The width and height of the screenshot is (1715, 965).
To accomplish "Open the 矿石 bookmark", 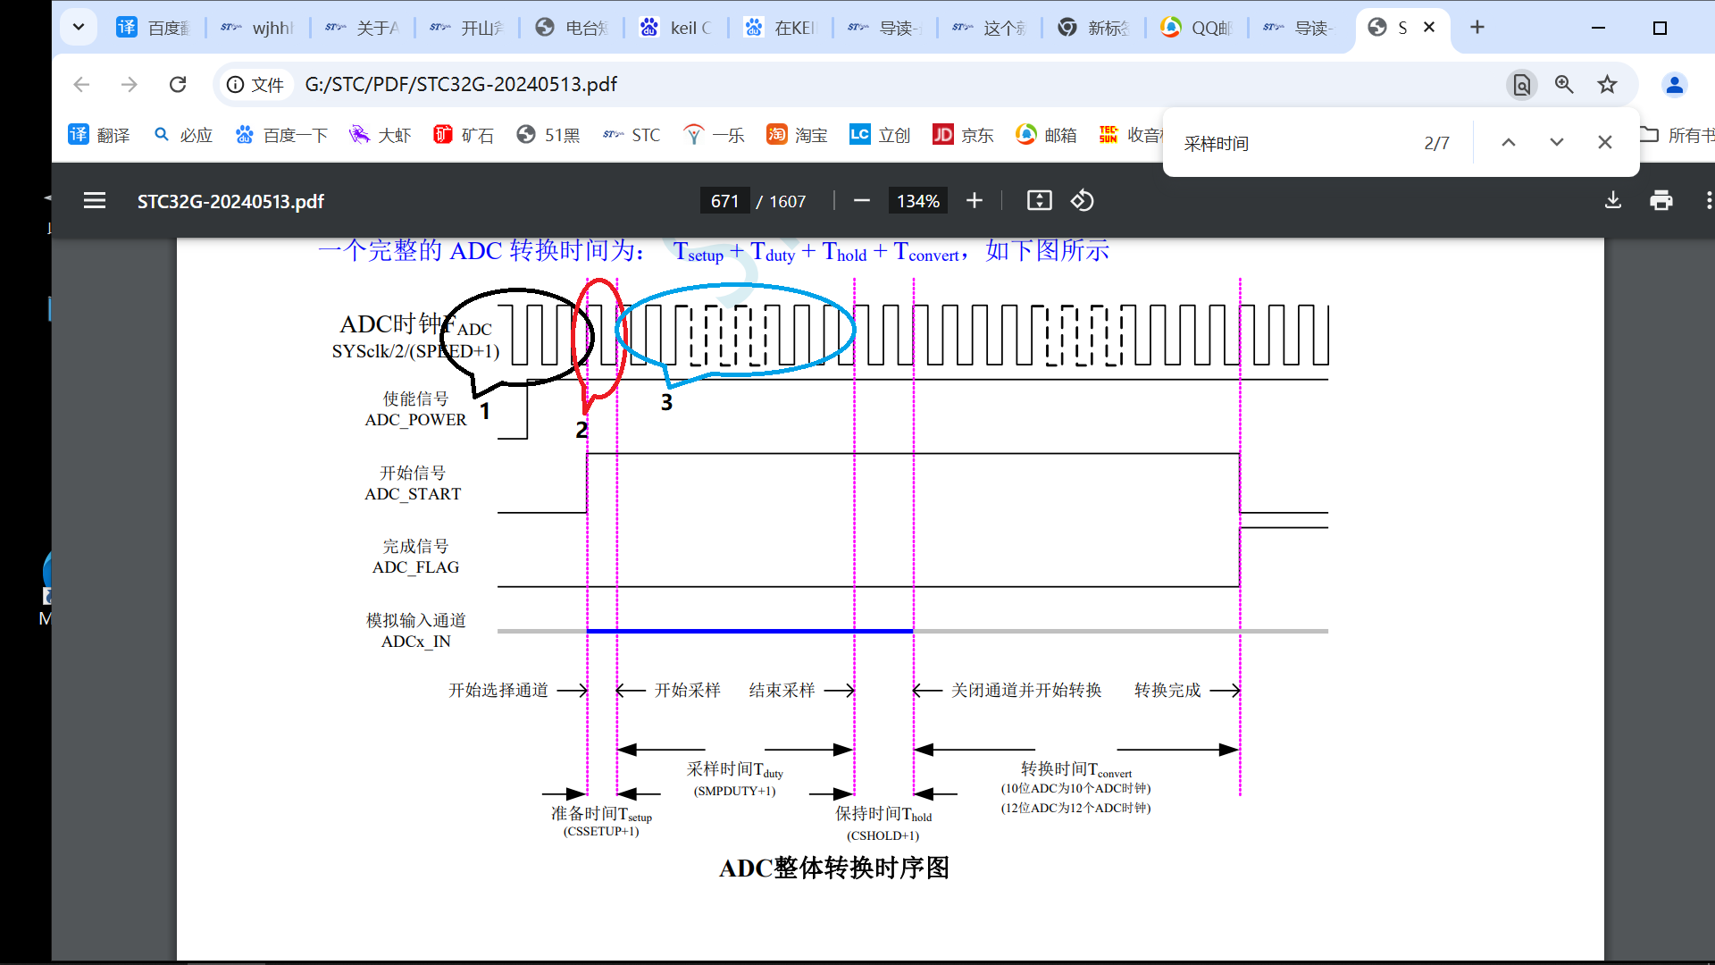I will click(464, 135).
